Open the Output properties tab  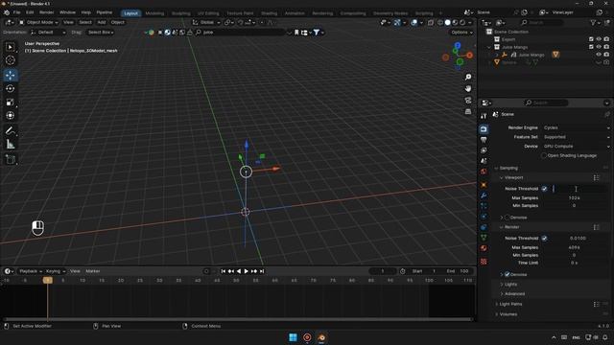pyautogui.click(x=484, y=140)
